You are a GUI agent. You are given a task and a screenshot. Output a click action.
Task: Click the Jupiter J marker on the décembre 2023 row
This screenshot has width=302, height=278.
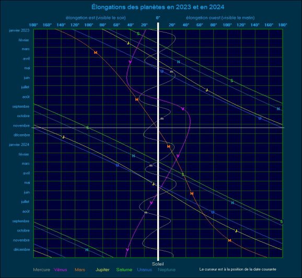63,137
